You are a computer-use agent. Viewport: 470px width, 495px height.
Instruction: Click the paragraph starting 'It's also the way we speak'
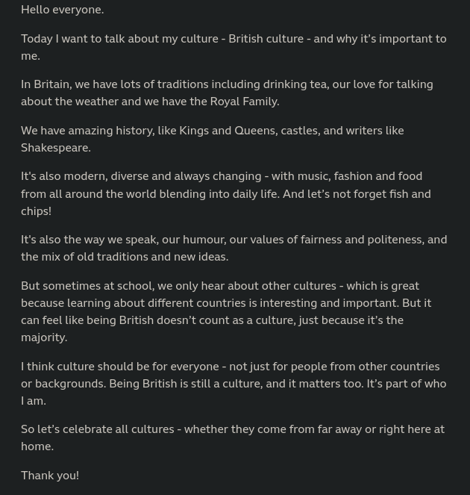pyautogui.click(x=234, y=248)
